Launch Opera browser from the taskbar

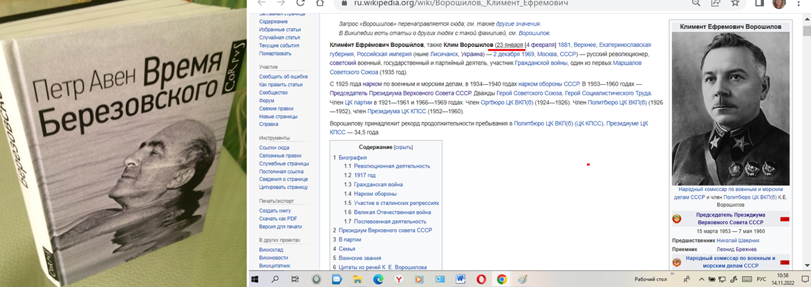pyautogui.click(x=481, y=279)
